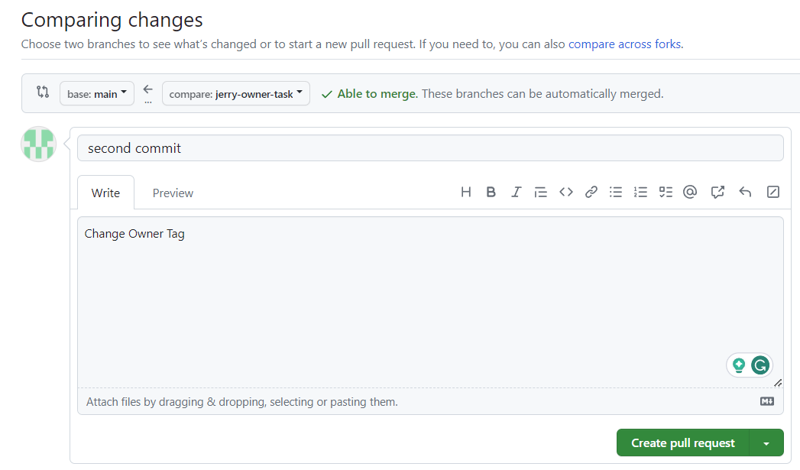Screen dimensions: 800x470
Task: Insert a saved reply
Action: pos(746,193)
